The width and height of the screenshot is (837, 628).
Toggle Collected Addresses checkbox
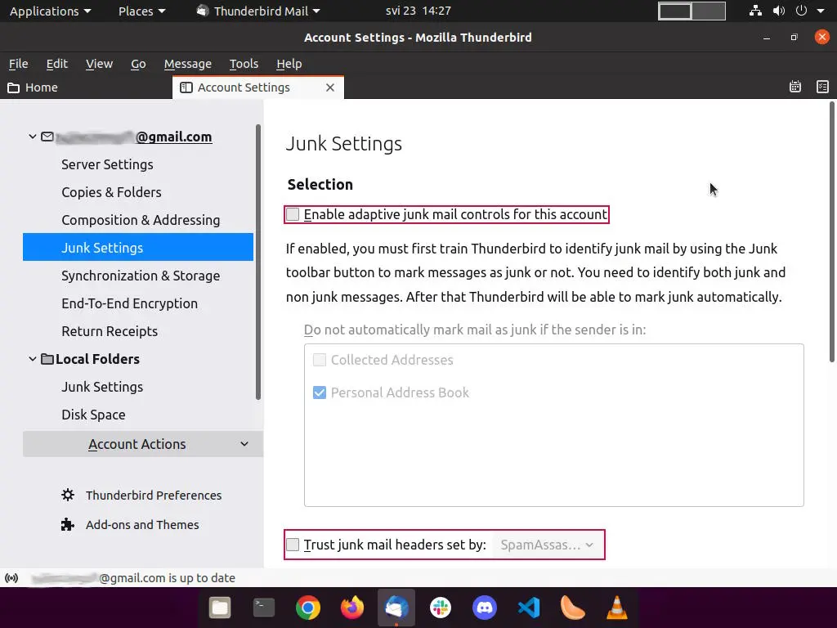point(320,360)
